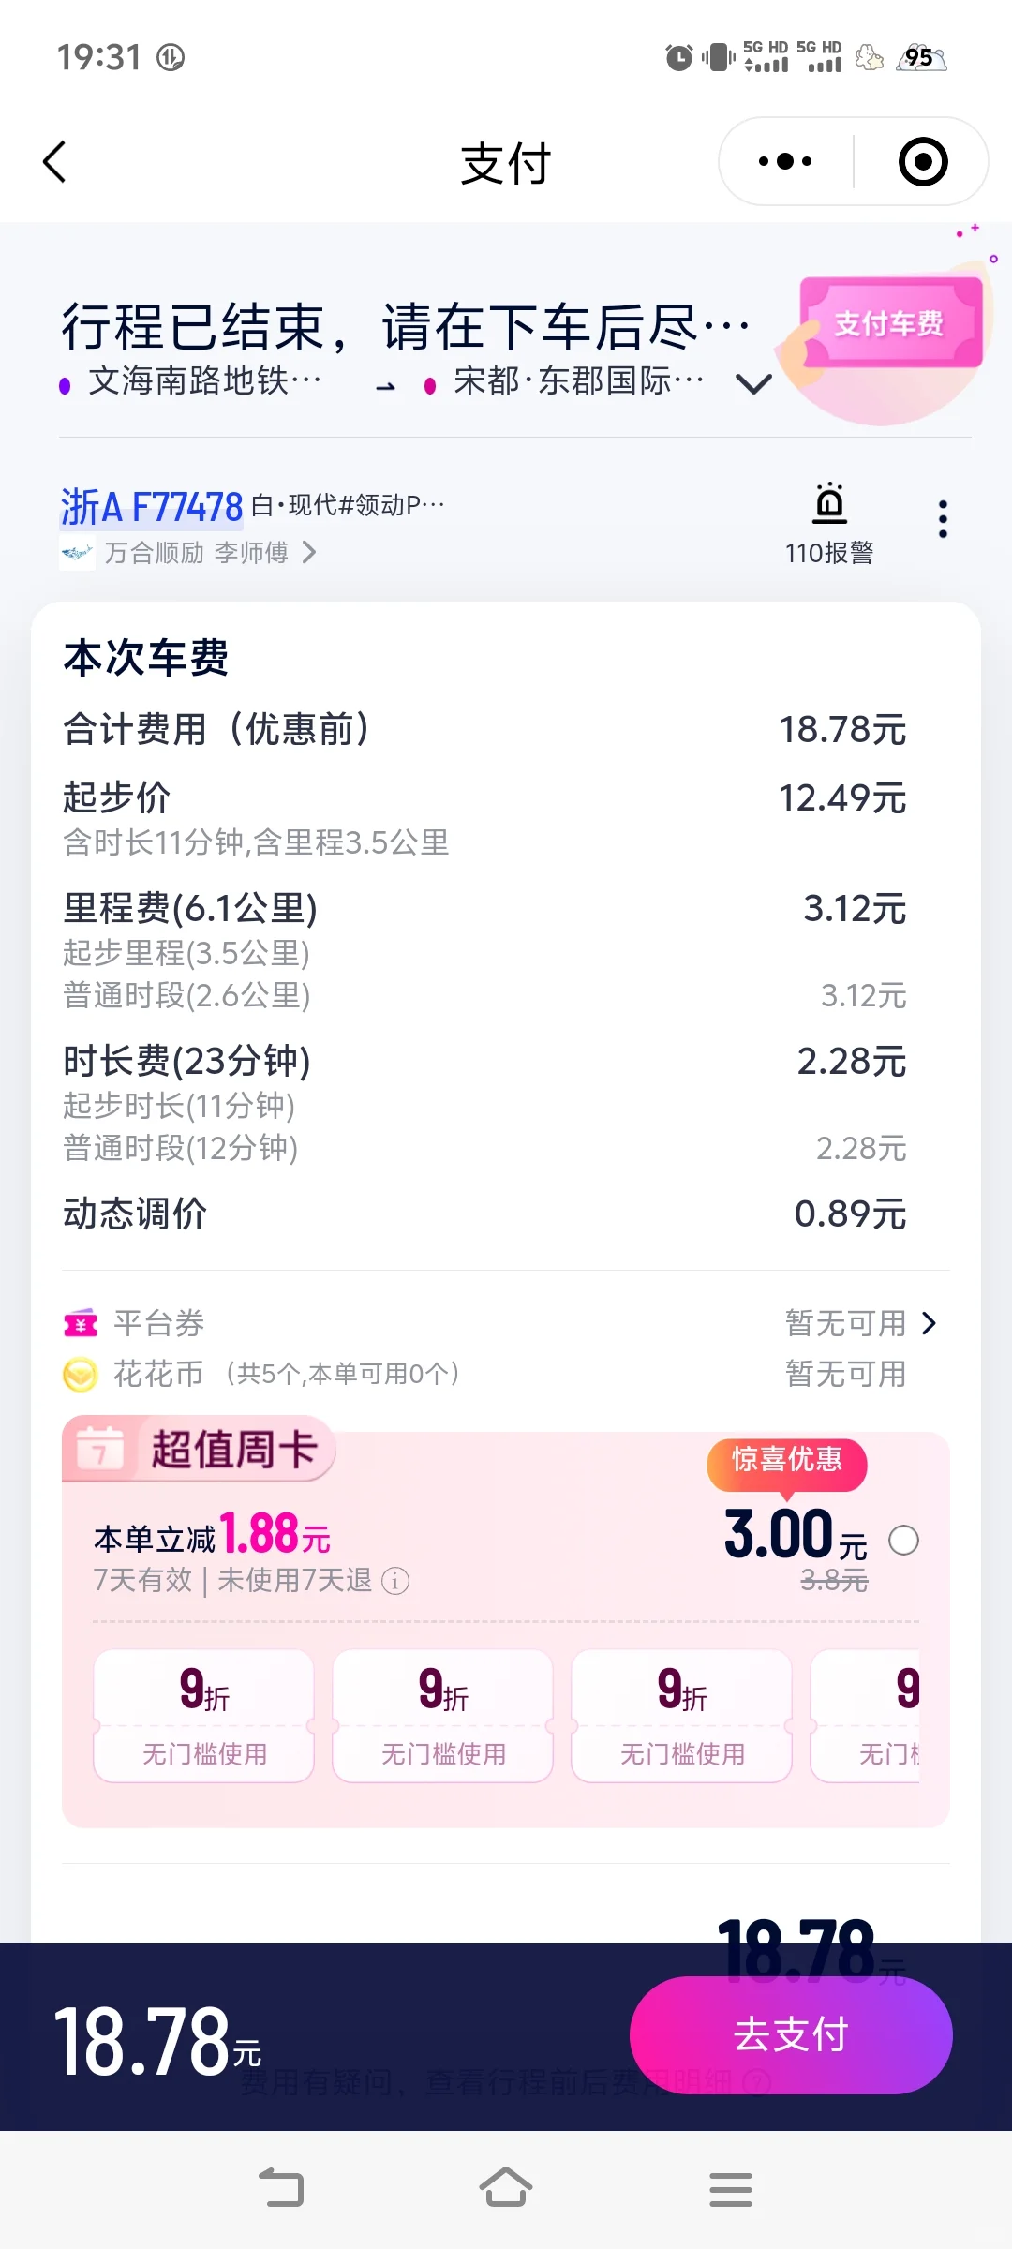Tap the pink 支付车费 banner button
The width and height of the screenshot is (1012, 2249).
pos(890,323)
